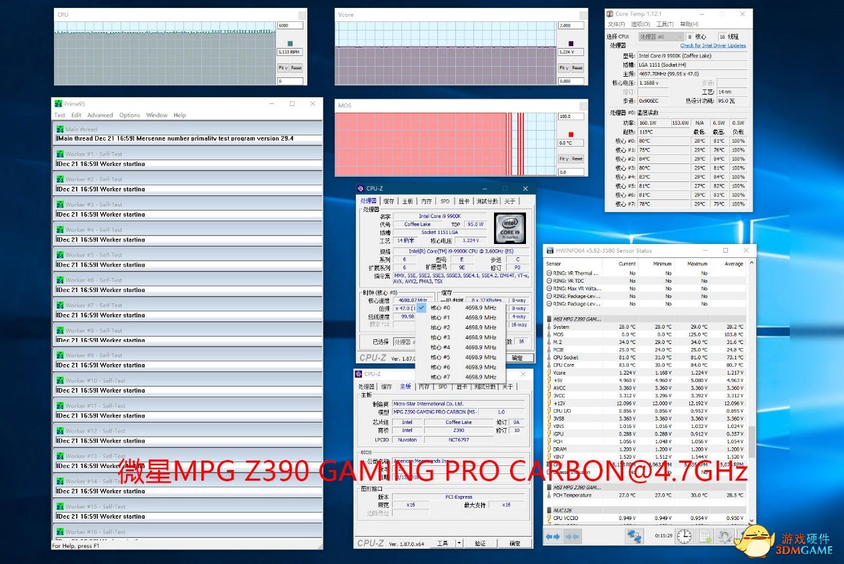Open the Advanced menu in Prime95

(x=100, y=115)
